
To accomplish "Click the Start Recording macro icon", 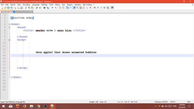I will 95,8.
